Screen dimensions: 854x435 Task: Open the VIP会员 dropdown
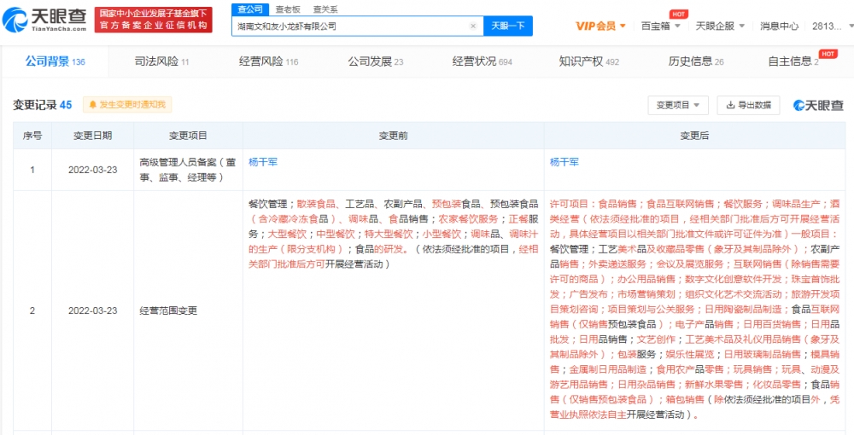pos(600,26)
